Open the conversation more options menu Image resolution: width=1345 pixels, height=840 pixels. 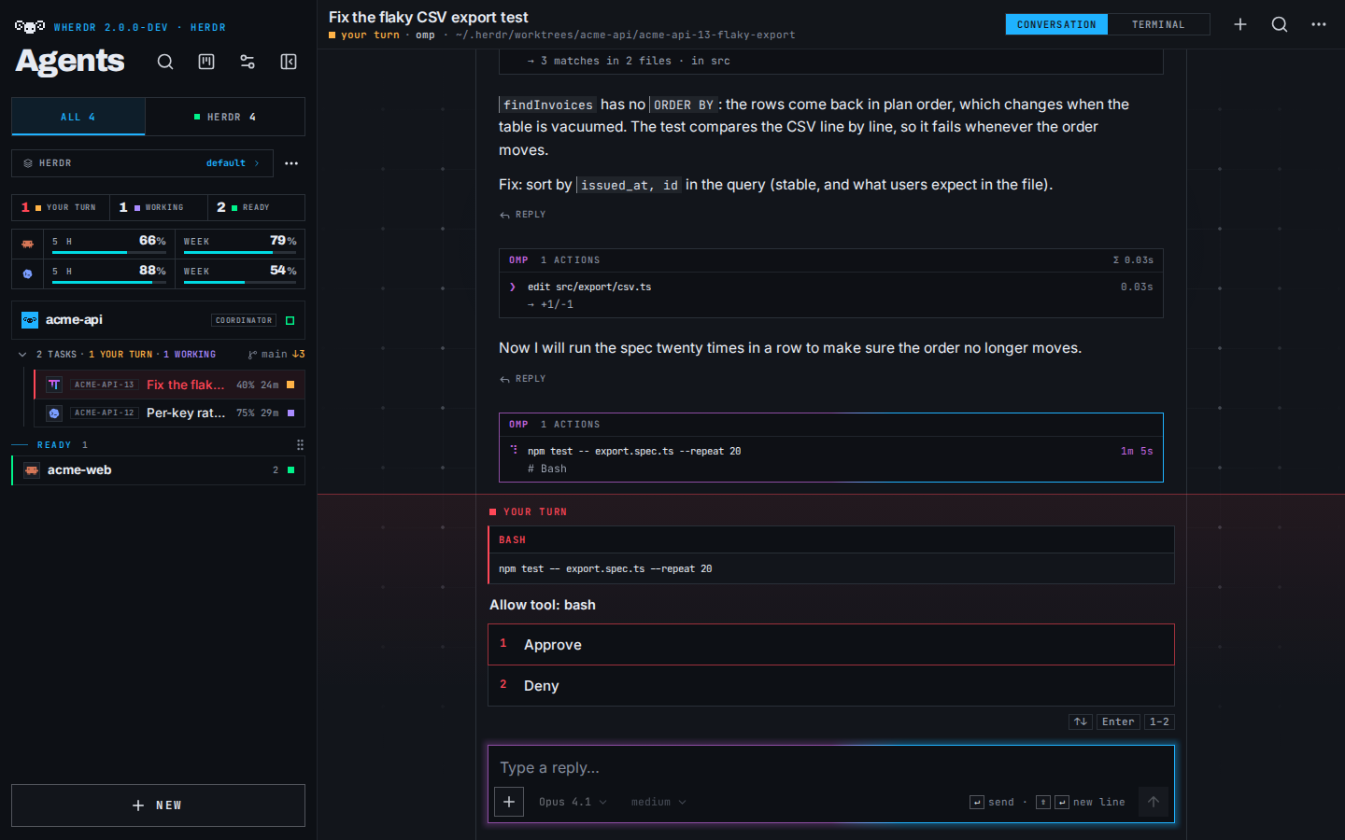[x=1319, y=24]
